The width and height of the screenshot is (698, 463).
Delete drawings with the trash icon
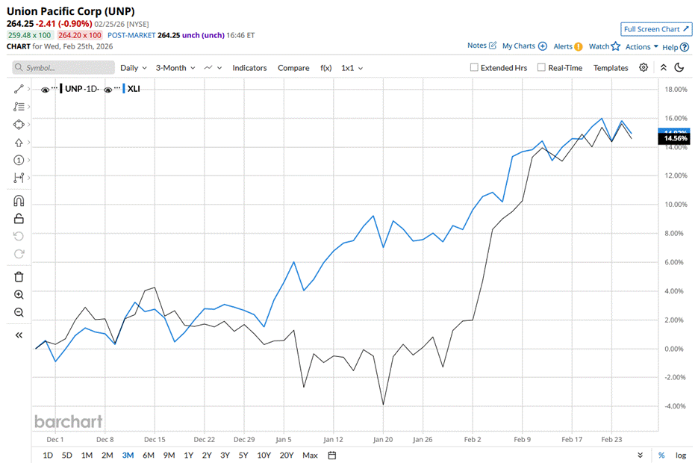(x=19, y=277)
